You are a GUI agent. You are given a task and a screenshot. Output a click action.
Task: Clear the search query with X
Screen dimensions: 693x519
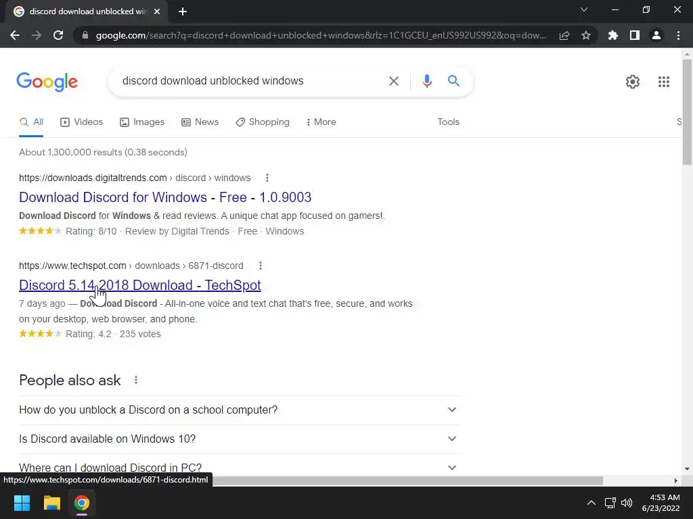pos(393,81)
